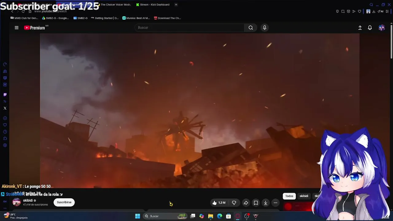393x221 pixels.
Task: Open YouTube notifications bell
Action: click(x=370, y=28)
